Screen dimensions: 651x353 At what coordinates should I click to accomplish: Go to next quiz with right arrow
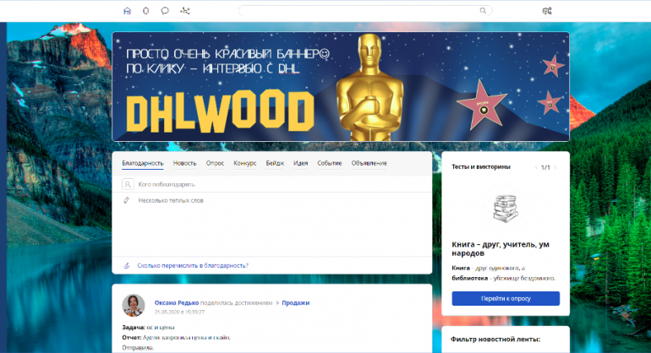[x=556, y=167]
